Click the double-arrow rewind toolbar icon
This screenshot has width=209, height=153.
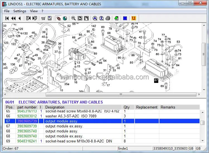13,18
